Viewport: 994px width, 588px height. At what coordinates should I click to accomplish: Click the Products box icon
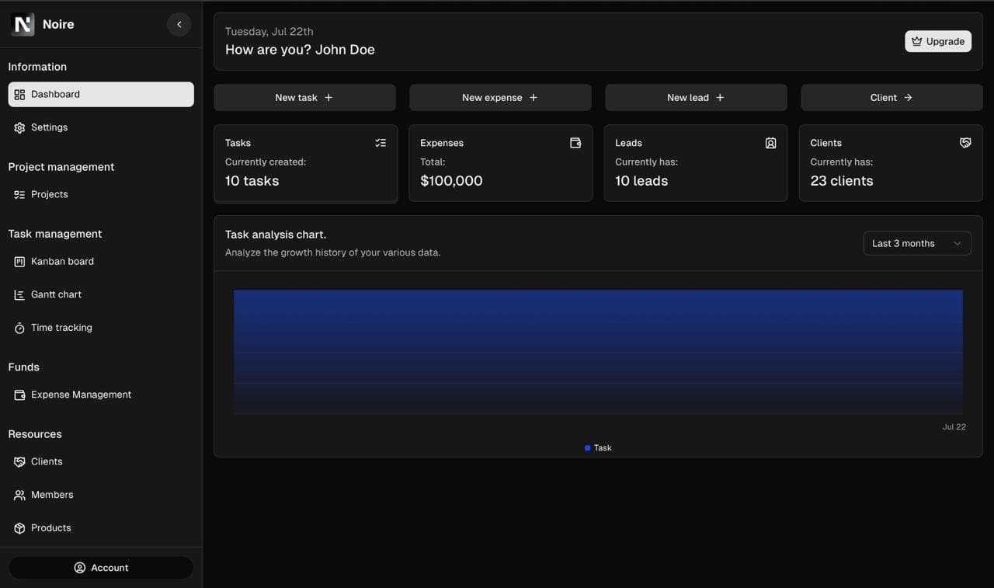pyautogui.click(x=19, y=527)
